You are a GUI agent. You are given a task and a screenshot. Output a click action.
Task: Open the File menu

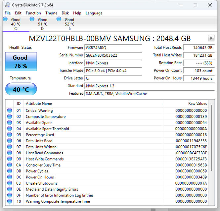(x=8, y=13)
